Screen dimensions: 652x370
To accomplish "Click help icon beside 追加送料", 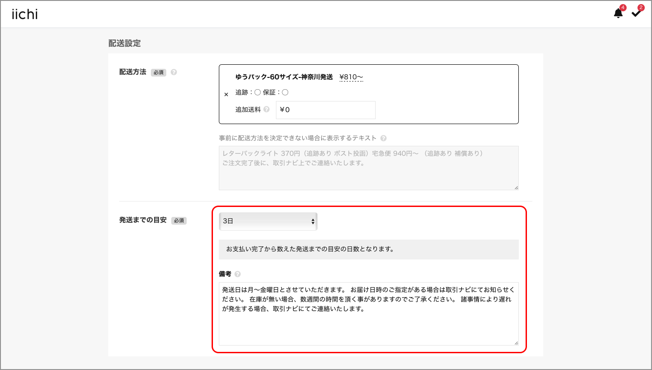I will pyautogui.click(x=266, y=109).
